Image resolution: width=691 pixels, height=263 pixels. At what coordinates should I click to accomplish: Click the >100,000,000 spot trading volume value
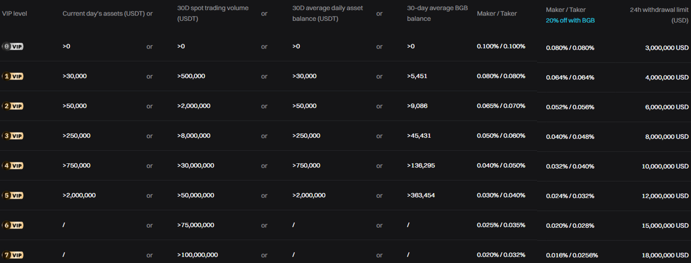197,255
